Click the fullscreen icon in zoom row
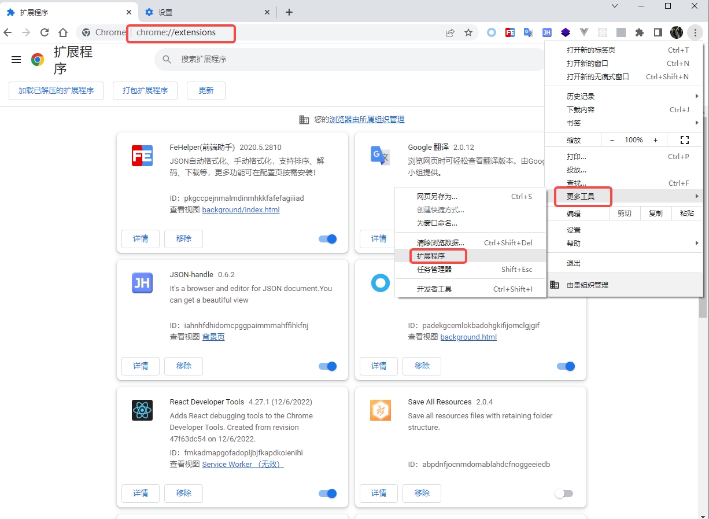Viewport: 709px width, 519px height. (685, 140)
